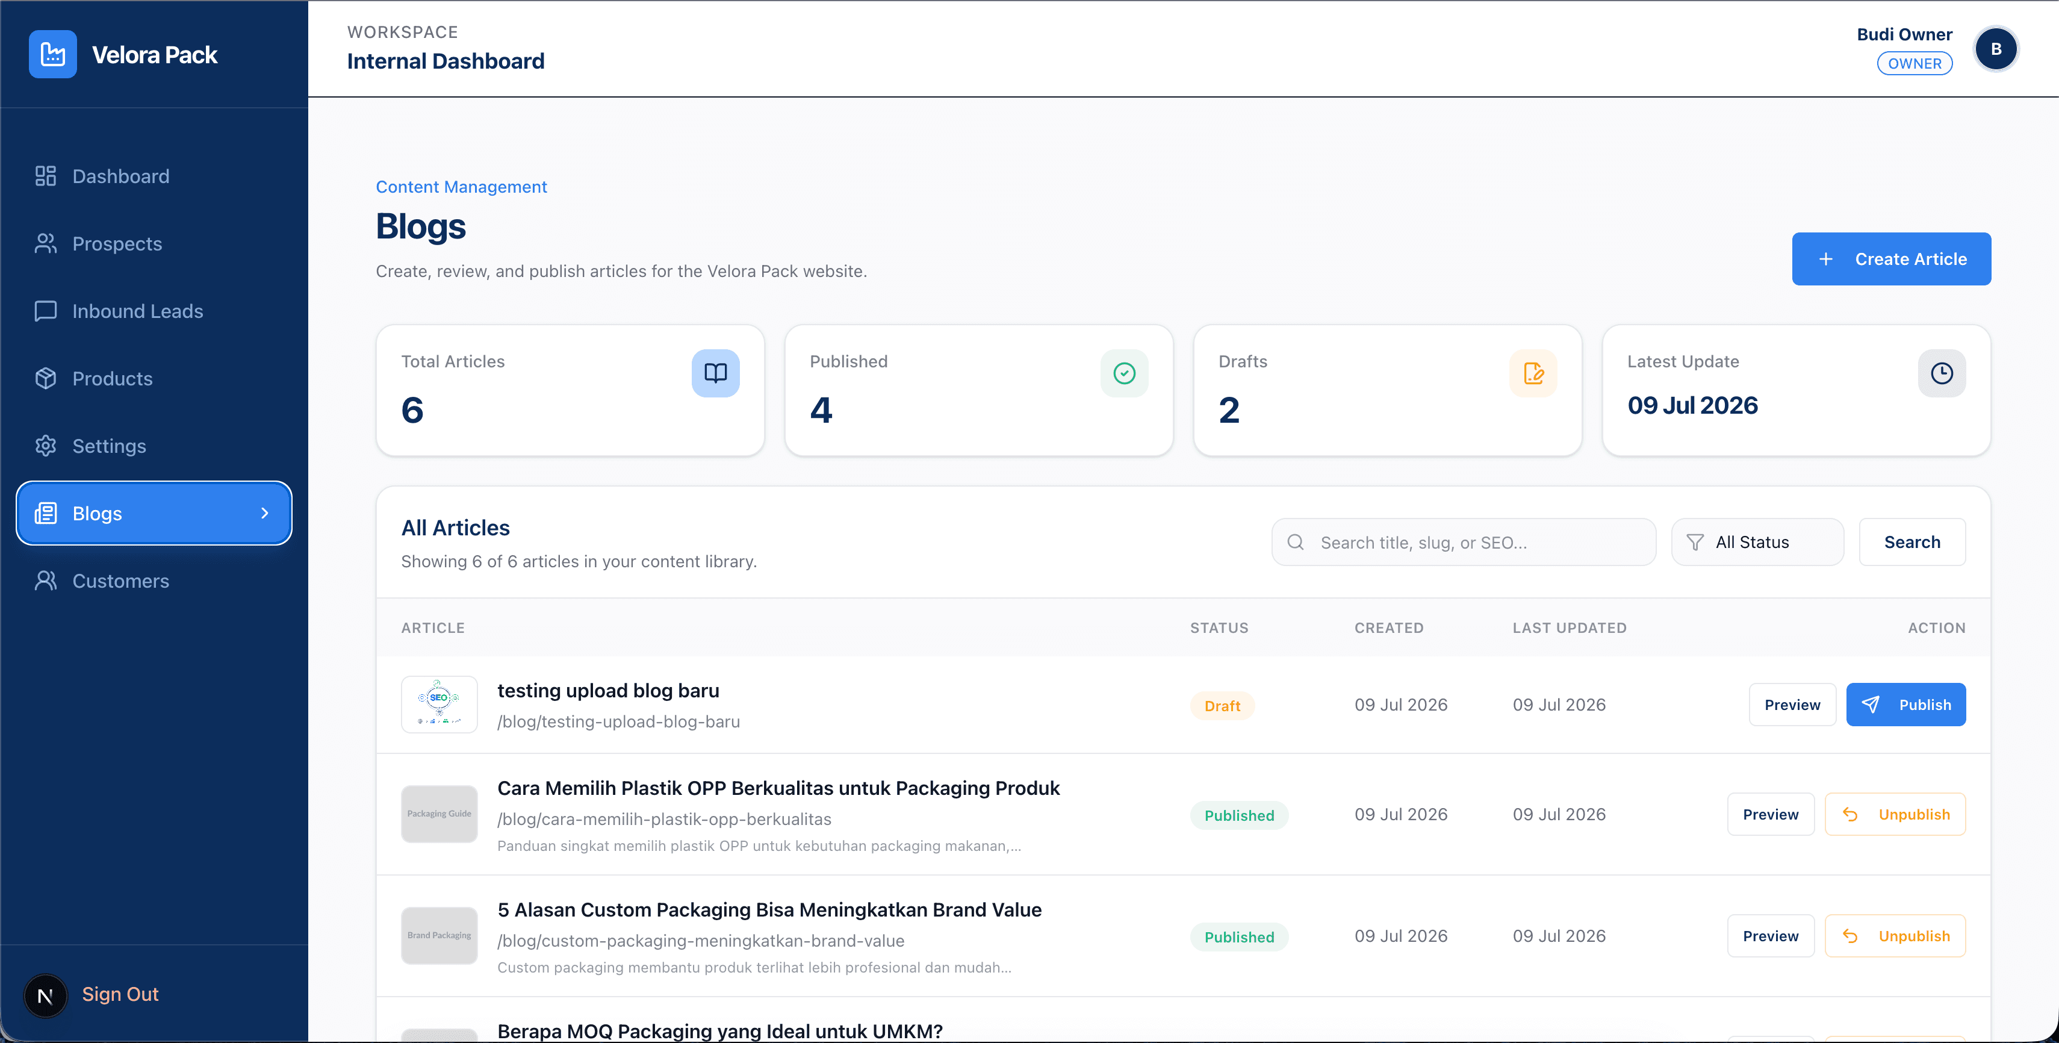
Task: Click Draft status badge
Action: [x=1222, y=706]
